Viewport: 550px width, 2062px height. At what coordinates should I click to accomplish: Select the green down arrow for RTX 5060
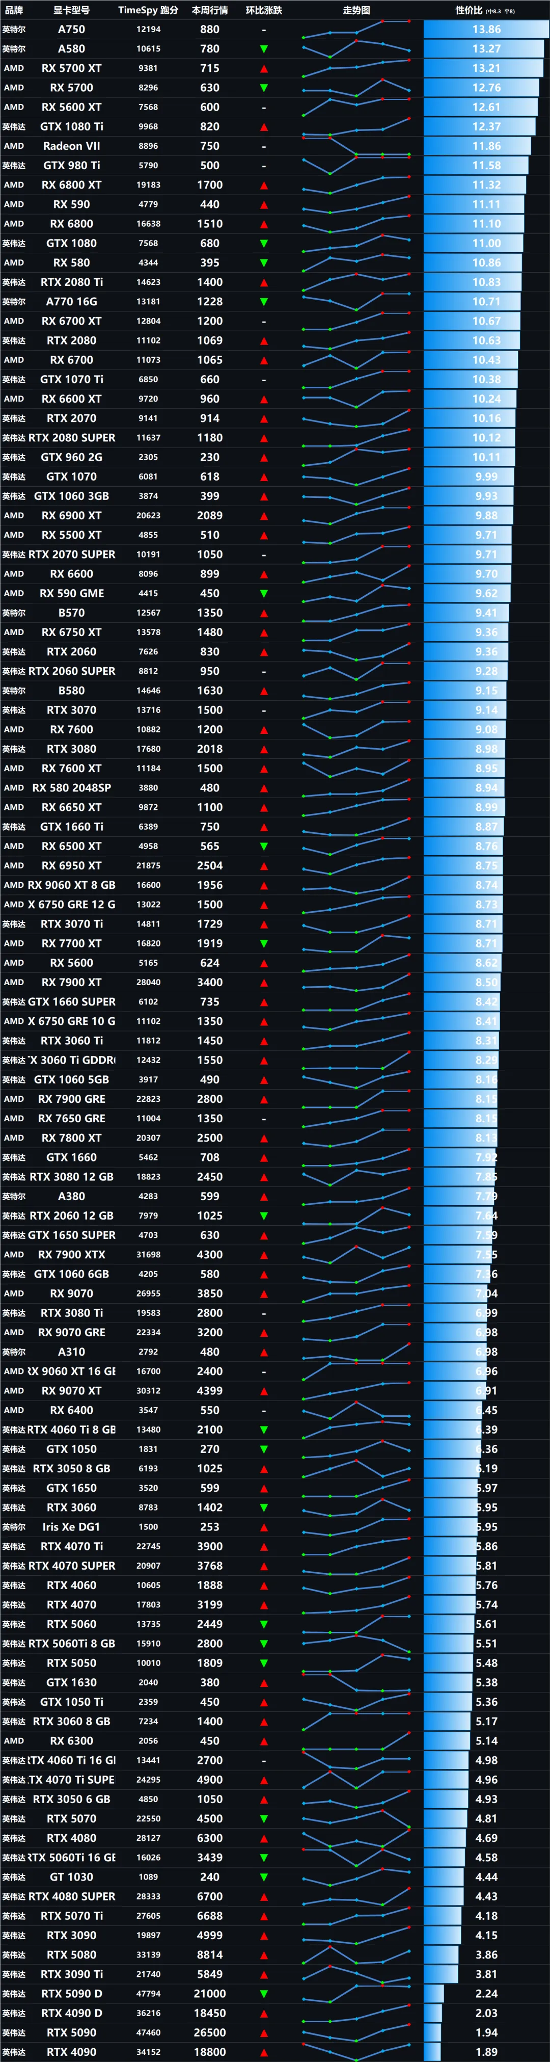[x=264, y=1624]
